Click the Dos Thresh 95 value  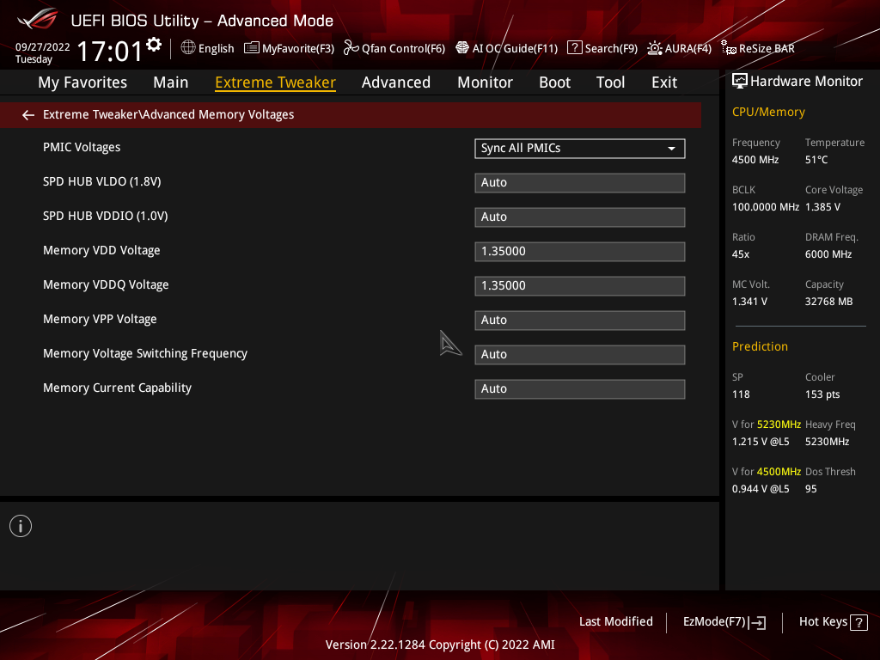tap(810, 489)
